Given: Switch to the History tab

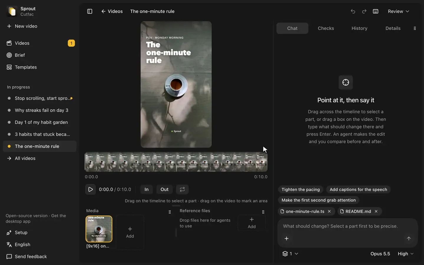Looking at the screenshot, I should [360, 28].
